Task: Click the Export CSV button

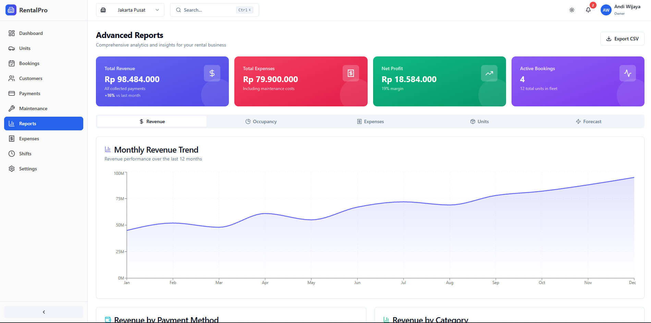Action: click(622, 39)
